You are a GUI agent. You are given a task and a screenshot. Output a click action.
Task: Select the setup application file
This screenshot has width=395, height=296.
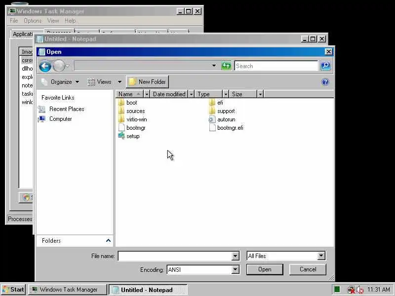[x=129, y=136]
